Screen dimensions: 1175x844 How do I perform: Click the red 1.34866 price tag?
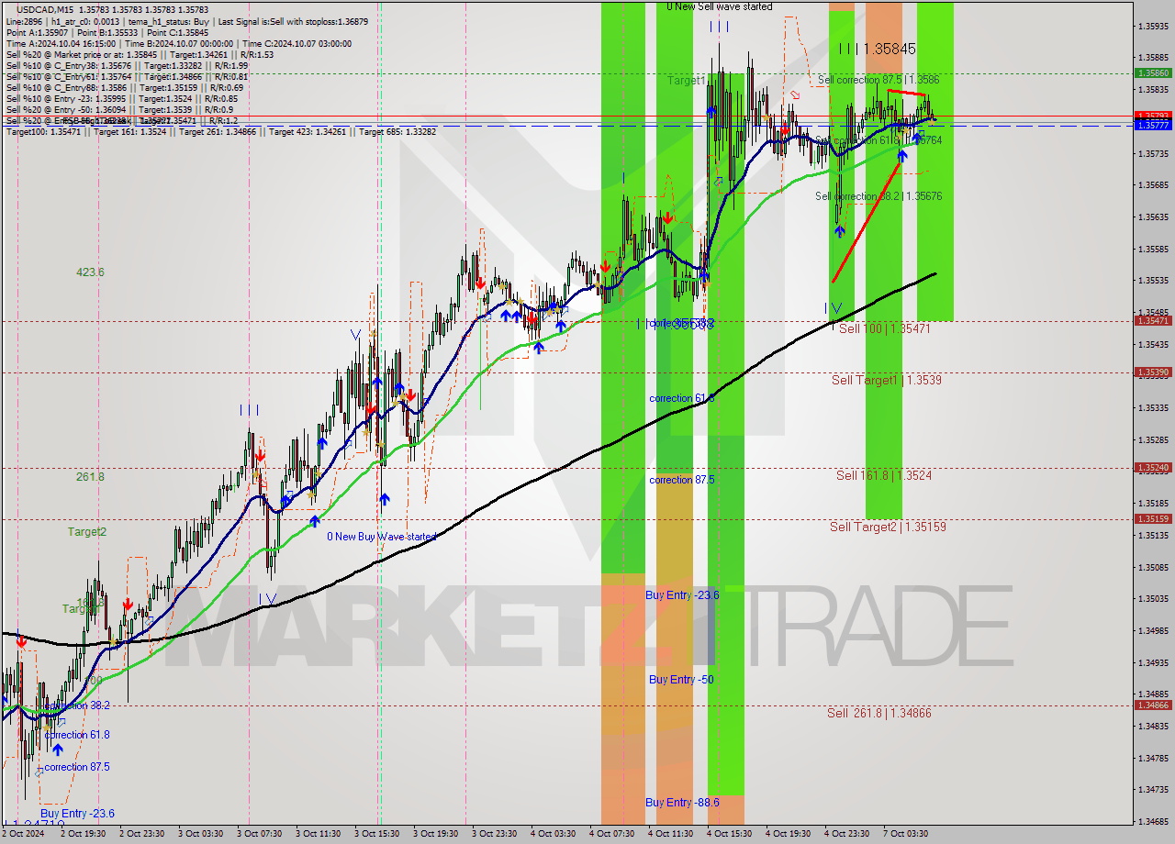tap(1153, 705)
